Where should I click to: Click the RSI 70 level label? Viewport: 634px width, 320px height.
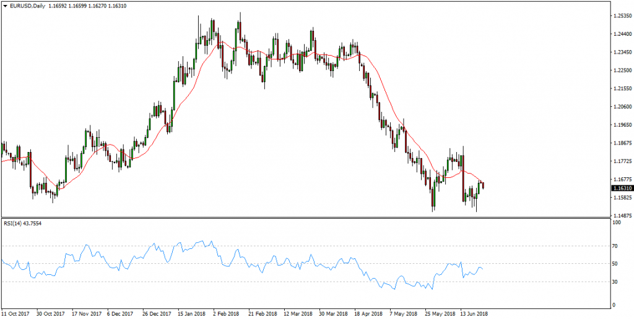tap(616, 245)
